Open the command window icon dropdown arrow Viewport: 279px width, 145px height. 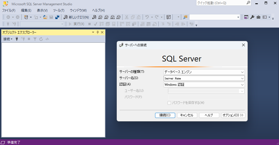click(x=269, y=17)
